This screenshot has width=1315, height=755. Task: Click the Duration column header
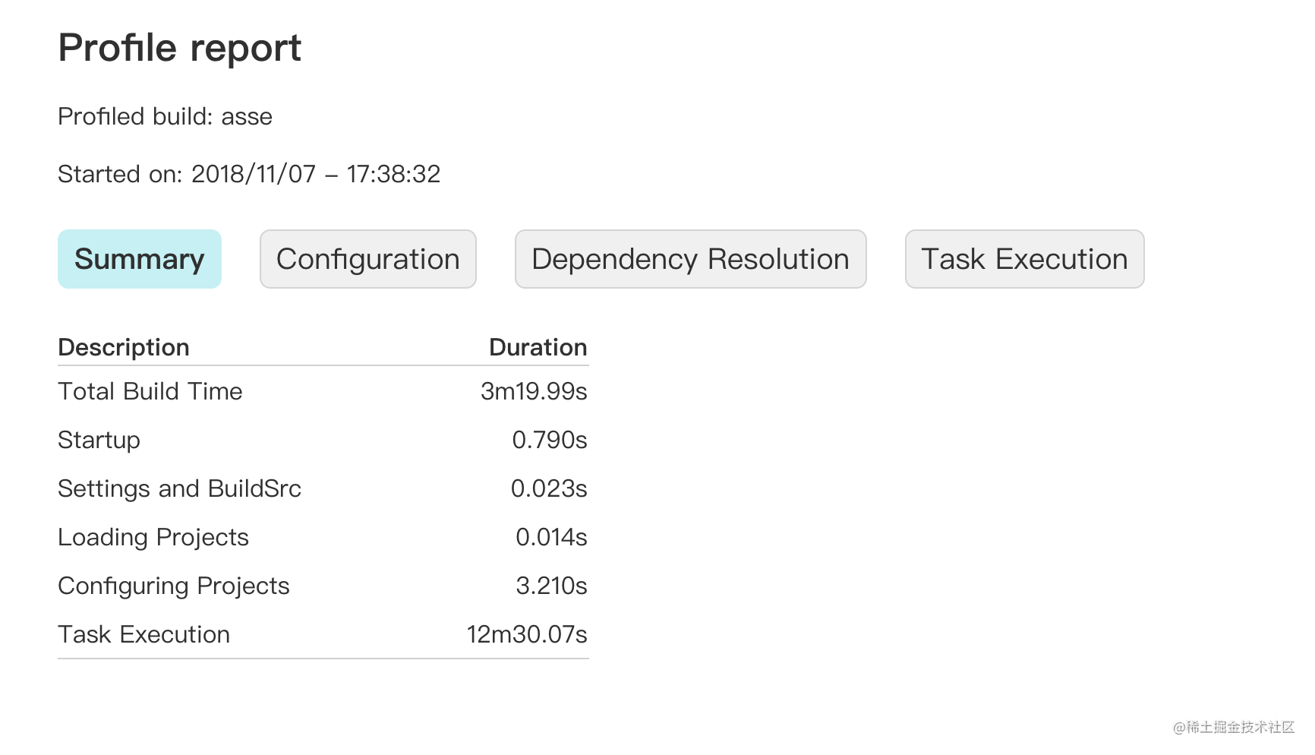538,347
